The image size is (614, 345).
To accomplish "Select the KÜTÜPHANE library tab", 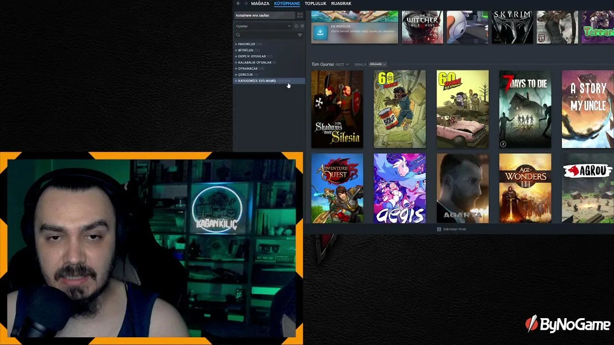I will [287, 3].
